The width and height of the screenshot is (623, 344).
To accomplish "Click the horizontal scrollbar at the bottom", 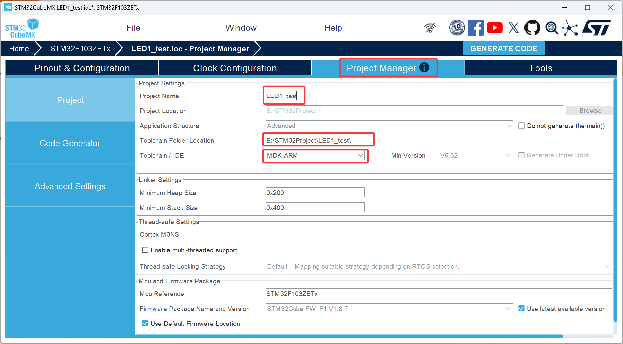I will tap(349, 336).
